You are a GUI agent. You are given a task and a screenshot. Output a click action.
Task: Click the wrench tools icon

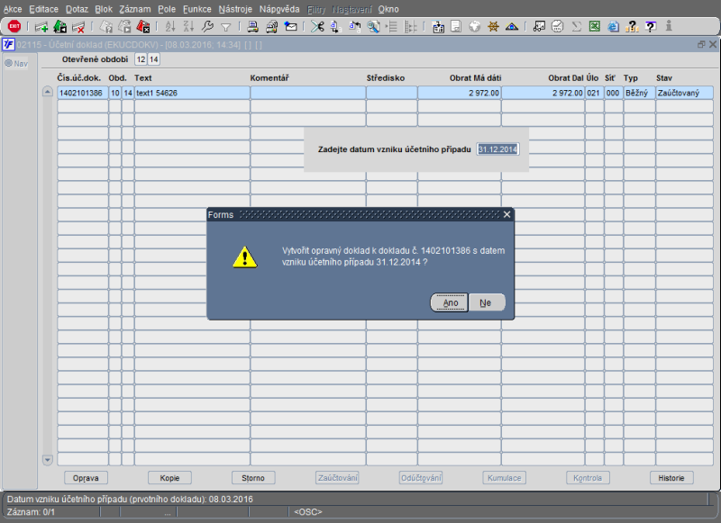(x=207, y=27)
